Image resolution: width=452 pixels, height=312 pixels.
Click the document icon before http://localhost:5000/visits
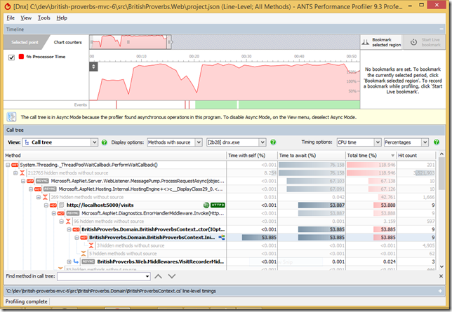(x=61, y=205)
